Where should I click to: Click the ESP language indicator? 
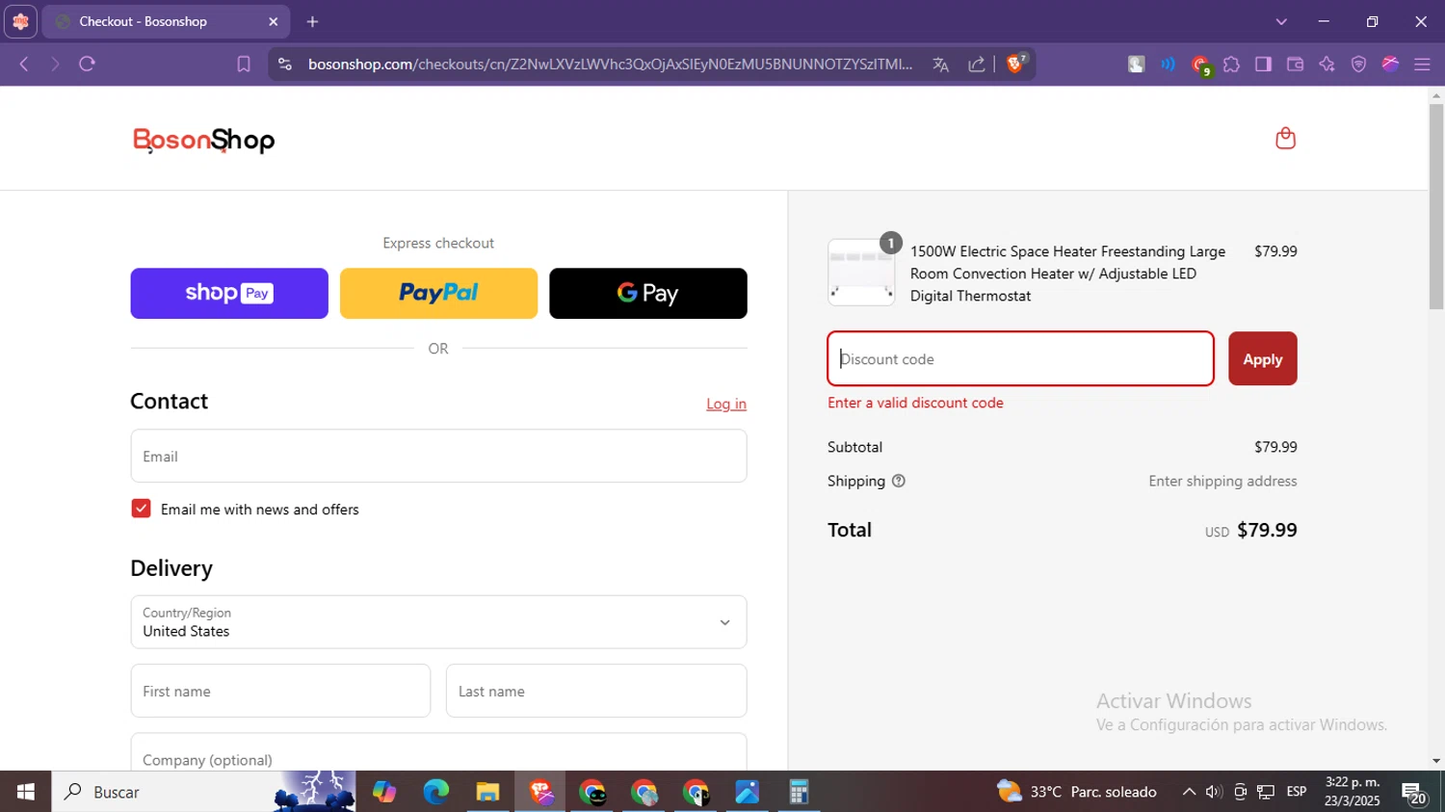pos(1297,792)
